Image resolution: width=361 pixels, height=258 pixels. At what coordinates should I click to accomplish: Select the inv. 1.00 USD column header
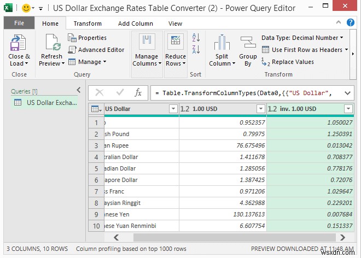(310, 109)
